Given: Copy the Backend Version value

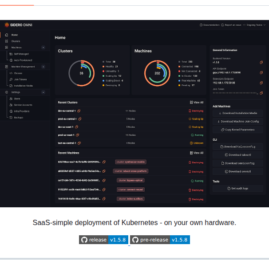Looking at the screenshot, I should pyautogui.click(x=261, y=62).
